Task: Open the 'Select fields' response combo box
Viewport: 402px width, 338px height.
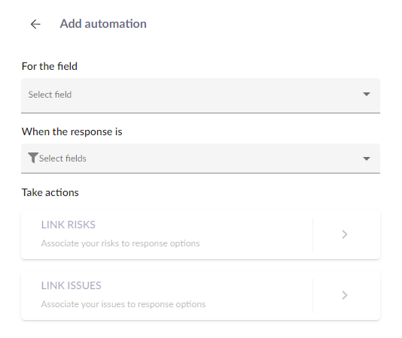Action: click(200, 158)
